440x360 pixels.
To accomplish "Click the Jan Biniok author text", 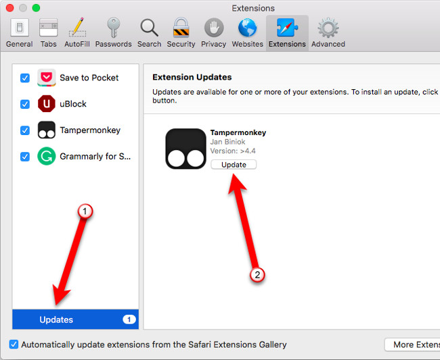I will (x=227, y=142).
